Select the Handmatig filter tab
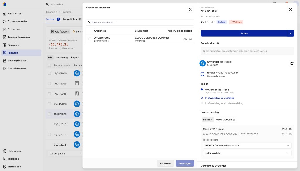 [62, 57]
